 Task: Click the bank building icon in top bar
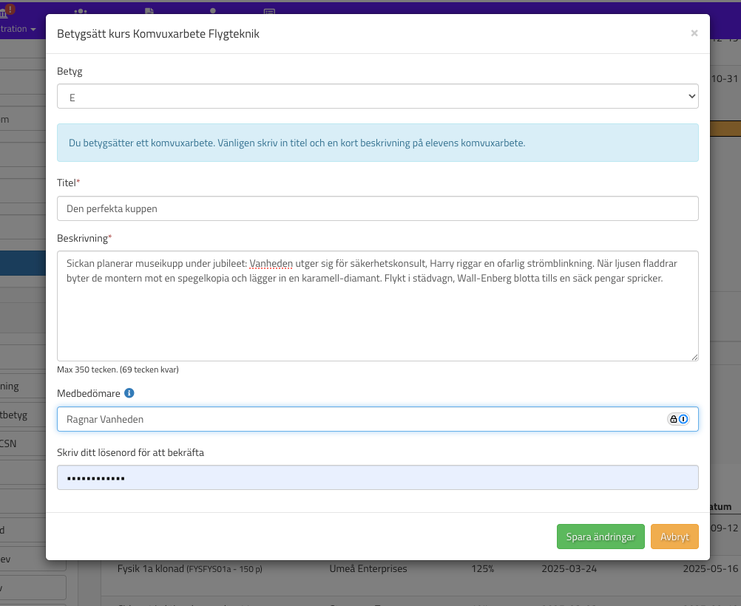coord(3,11)
